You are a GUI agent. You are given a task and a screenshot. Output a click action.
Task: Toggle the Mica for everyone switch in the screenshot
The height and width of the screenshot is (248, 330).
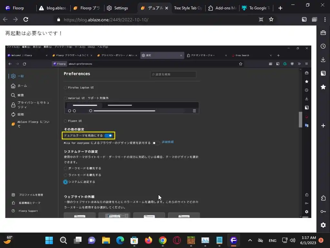tap(156, 143)
